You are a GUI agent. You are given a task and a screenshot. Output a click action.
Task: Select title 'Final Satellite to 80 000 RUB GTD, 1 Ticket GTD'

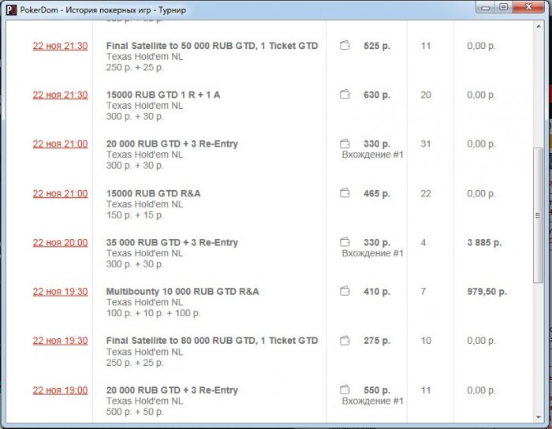(x=212, y=341)
